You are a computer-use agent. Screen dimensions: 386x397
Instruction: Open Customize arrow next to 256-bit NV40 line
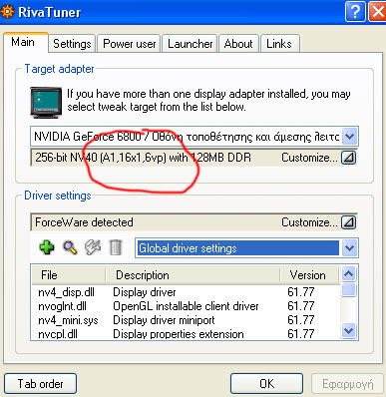tap(348, 158)
